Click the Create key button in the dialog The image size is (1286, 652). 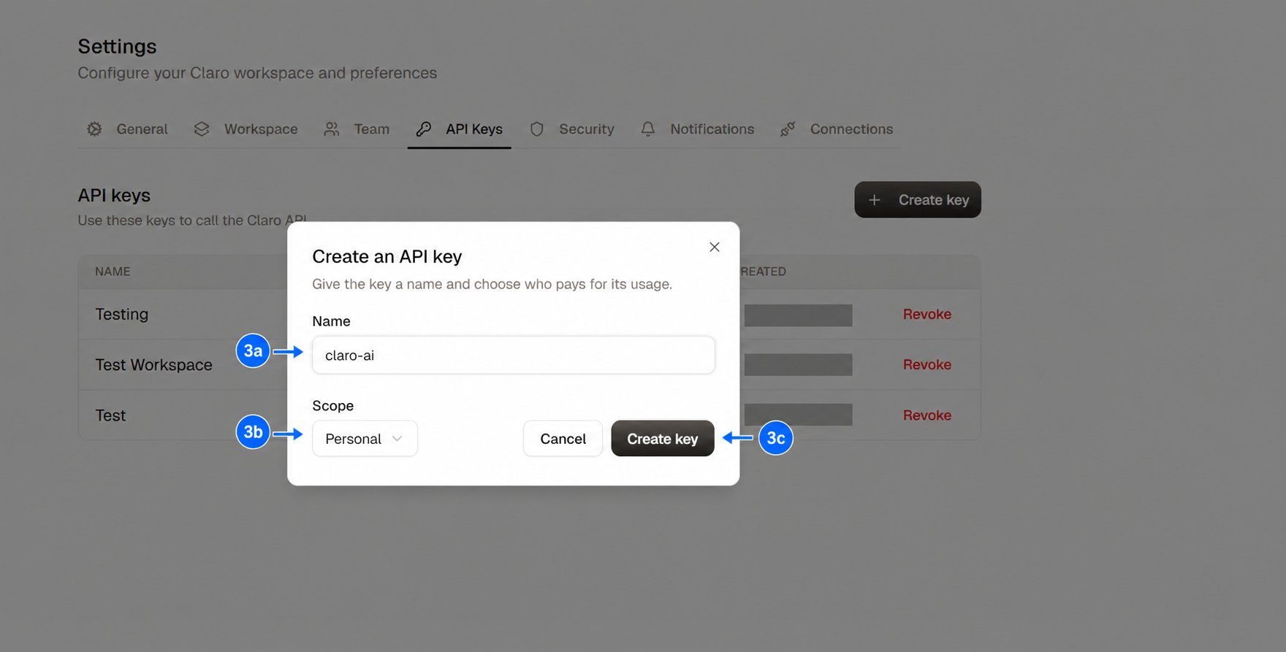point(663,438)
